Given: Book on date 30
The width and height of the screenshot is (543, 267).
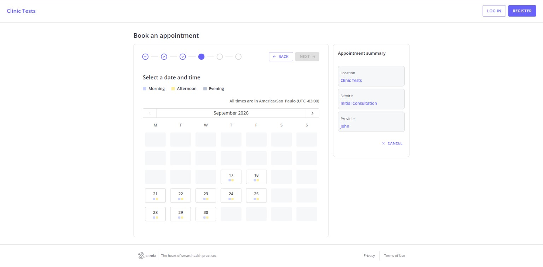Looking at the screenshot, I should coord(206,214).
